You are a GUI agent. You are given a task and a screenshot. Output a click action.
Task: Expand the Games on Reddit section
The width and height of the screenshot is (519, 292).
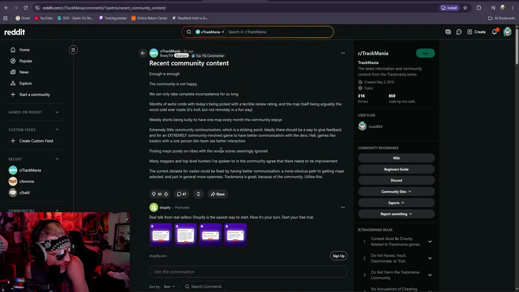tap(57, 112)
